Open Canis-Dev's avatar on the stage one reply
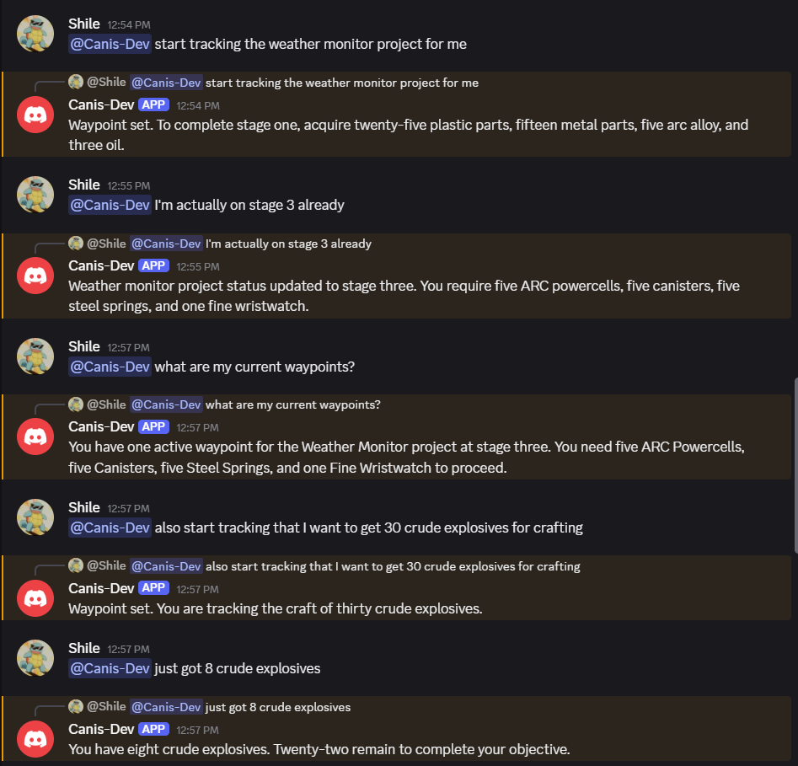 35,115
